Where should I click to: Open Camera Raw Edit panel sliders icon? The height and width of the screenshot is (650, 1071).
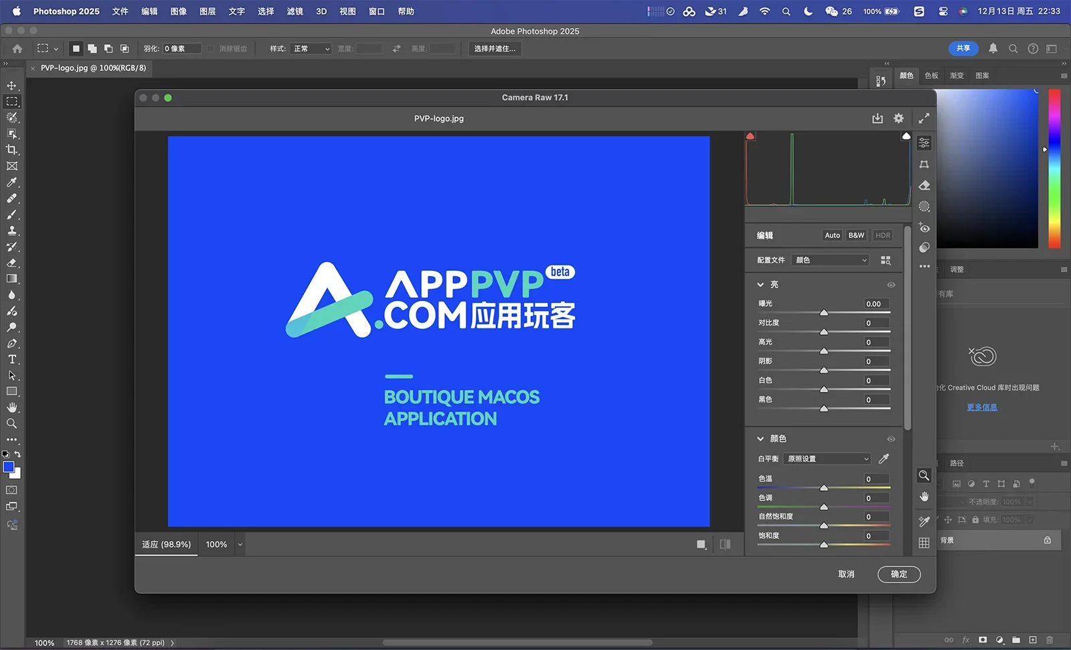924,143
